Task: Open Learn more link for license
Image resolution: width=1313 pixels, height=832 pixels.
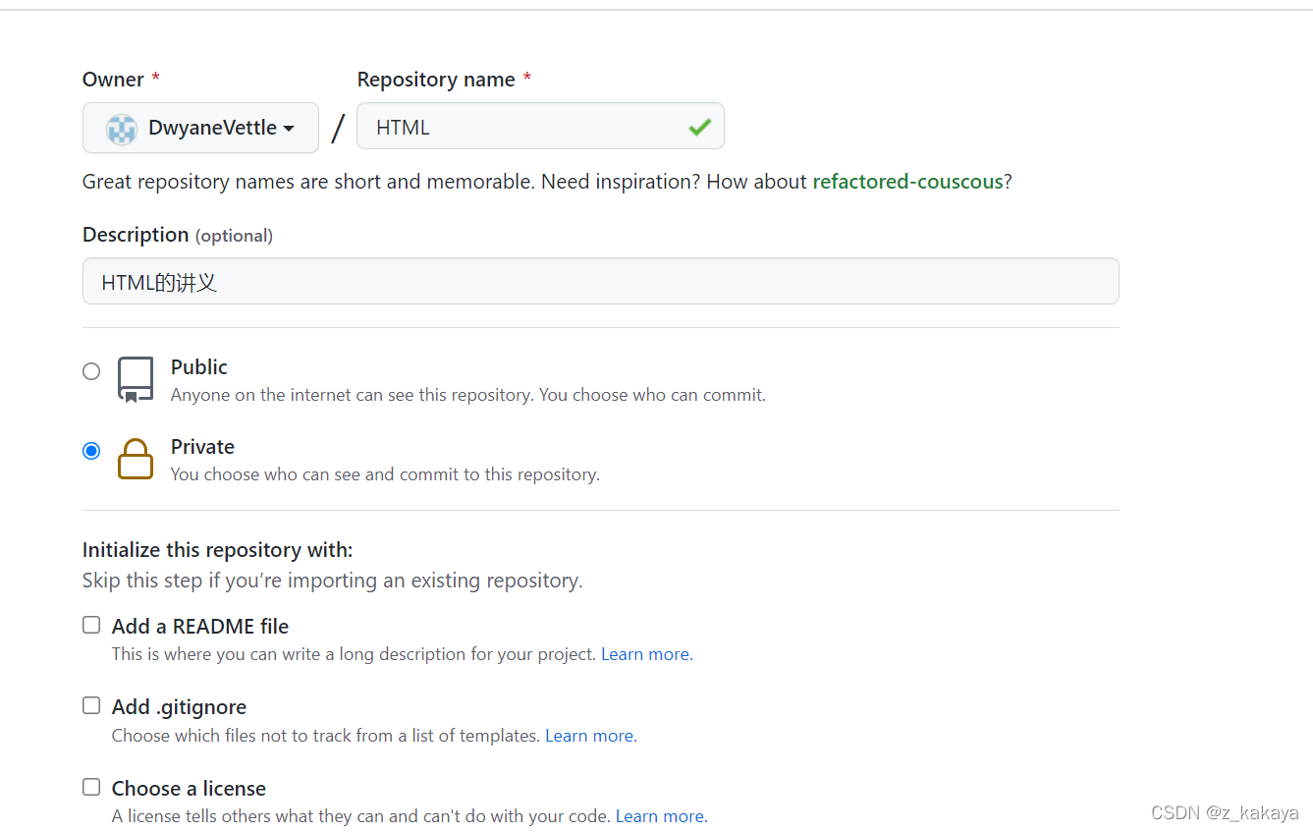Action: (660, 816)
